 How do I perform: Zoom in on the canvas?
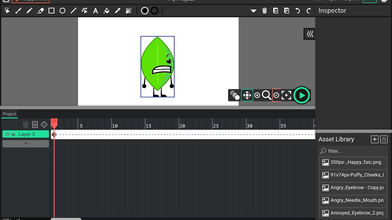(x=257, y=95)
